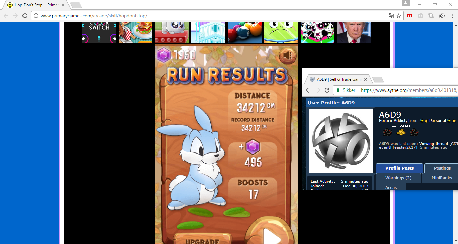Image resolution: width=458 pixels, height=244 pixels.
Task: Switch to the Profile Posts tab
Action: (x=400, y=168)
